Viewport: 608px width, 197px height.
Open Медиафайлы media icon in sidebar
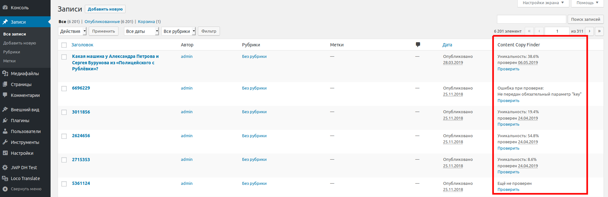(x=5, y=74)
